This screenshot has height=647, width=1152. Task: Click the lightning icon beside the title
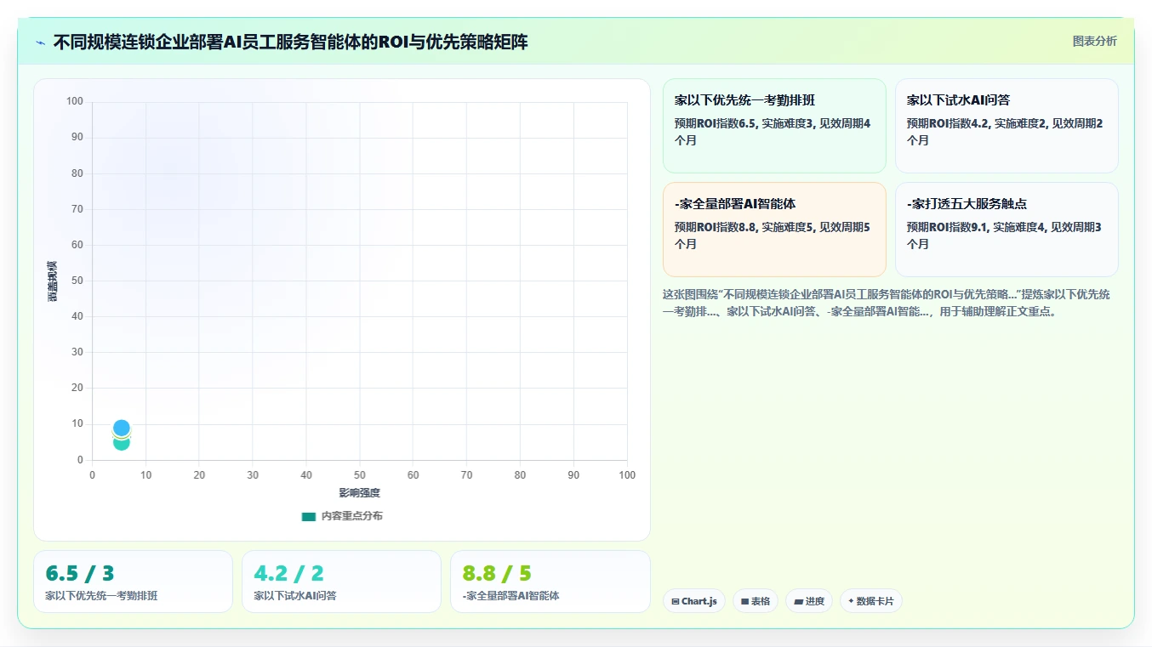41,43
